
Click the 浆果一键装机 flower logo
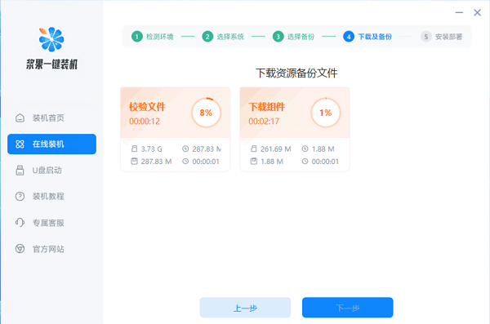pos(51,39)
